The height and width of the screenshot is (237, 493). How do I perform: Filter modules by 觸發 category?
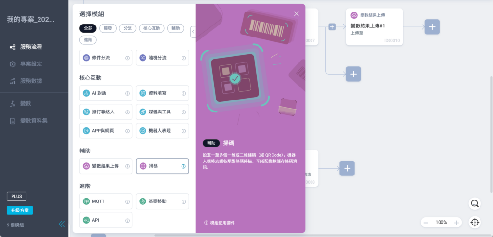click(x=108, y=28)
